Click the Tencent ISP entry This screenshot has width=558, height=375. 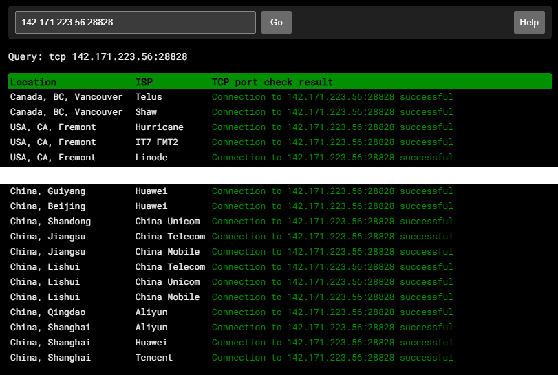(x=153, y=358)
